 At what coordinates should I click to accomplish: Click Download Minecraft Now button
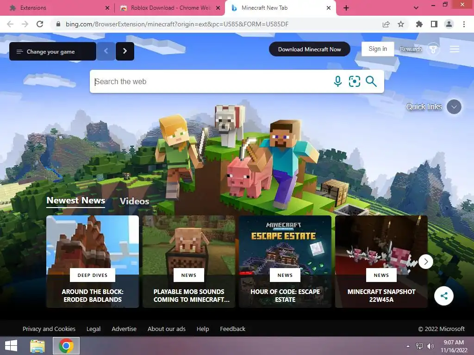tap(310, 49)
